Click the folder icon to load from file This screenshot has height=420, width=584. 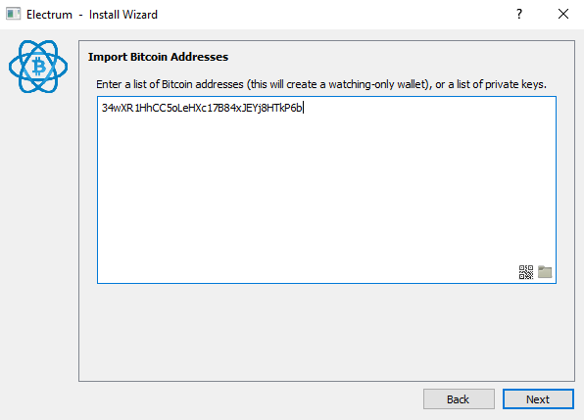545,272
